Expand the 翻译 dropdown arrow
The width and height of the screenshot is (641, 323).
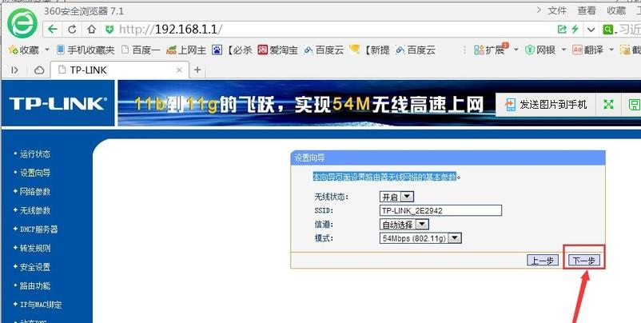click(x=611, y=50)
